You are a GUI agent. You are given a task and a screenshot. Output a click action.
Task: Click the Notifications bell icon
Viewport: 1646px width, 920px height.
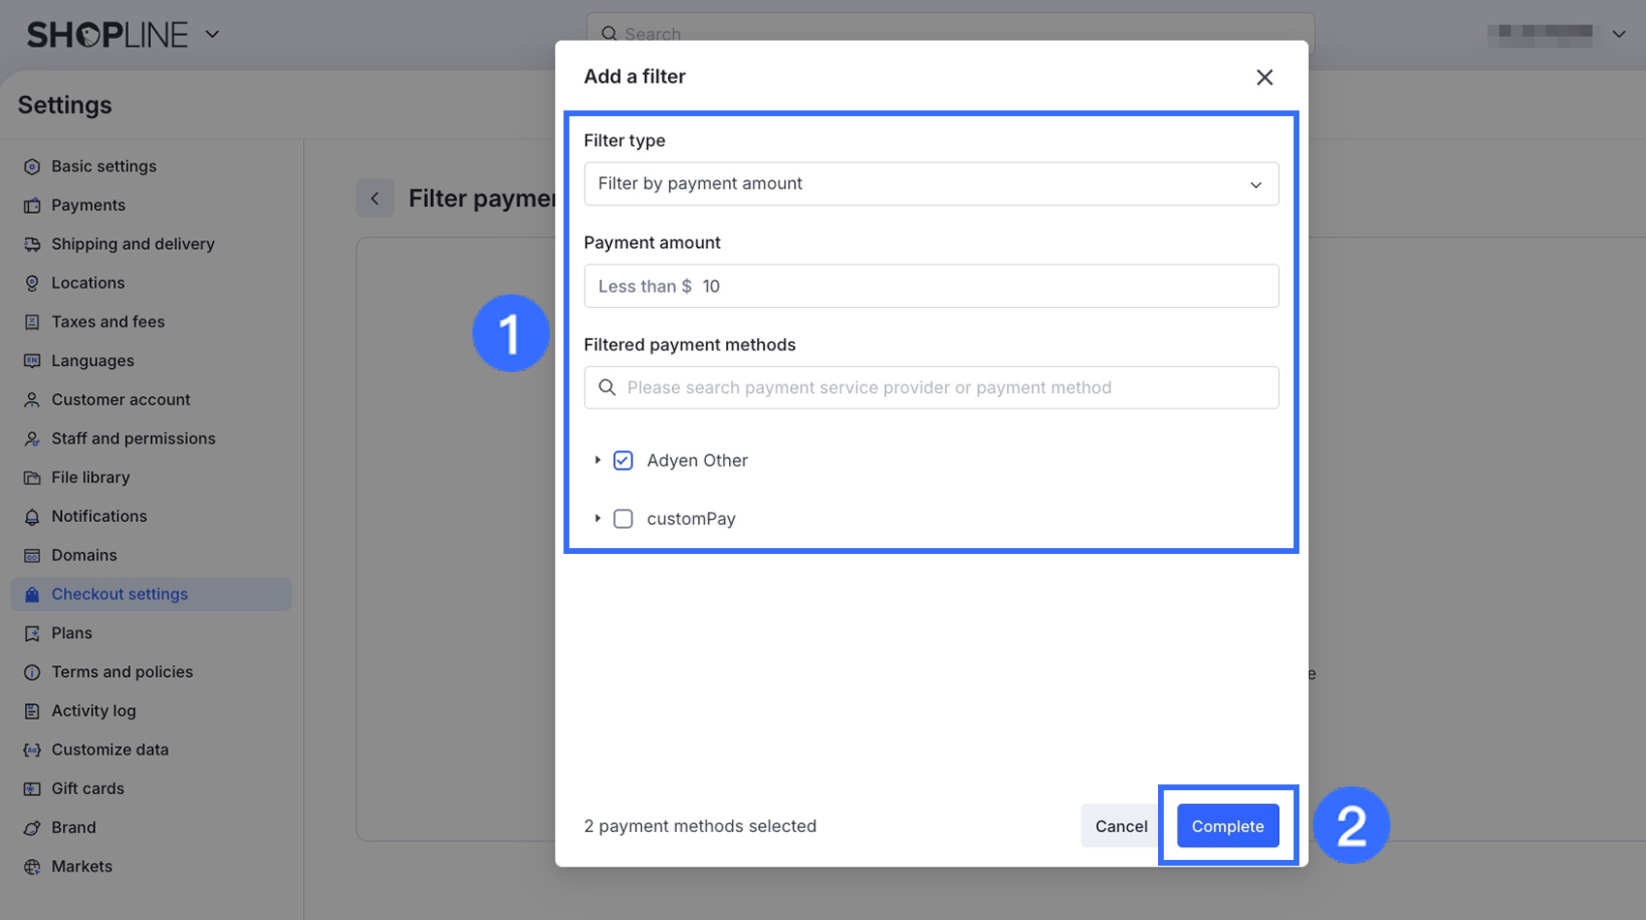[32, 517]
